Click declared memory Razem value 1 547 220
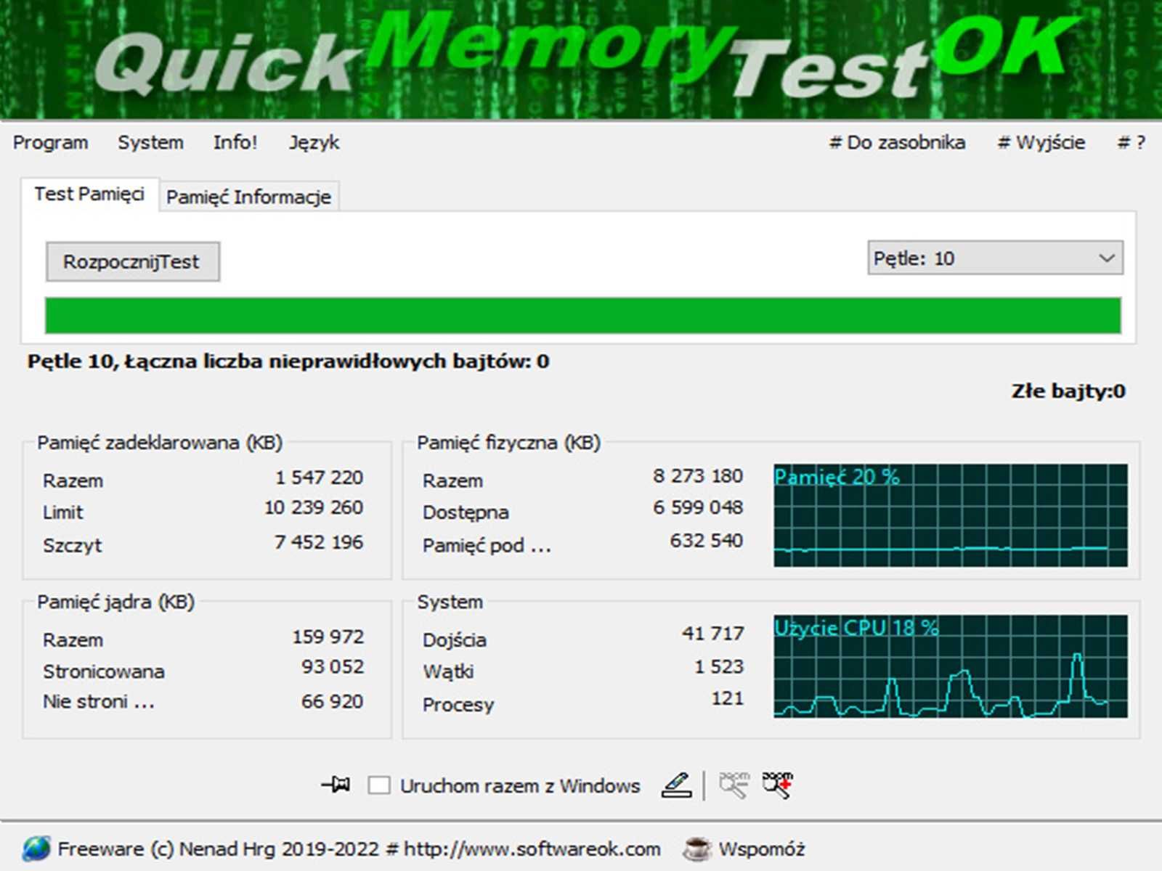 click(319, 478)
